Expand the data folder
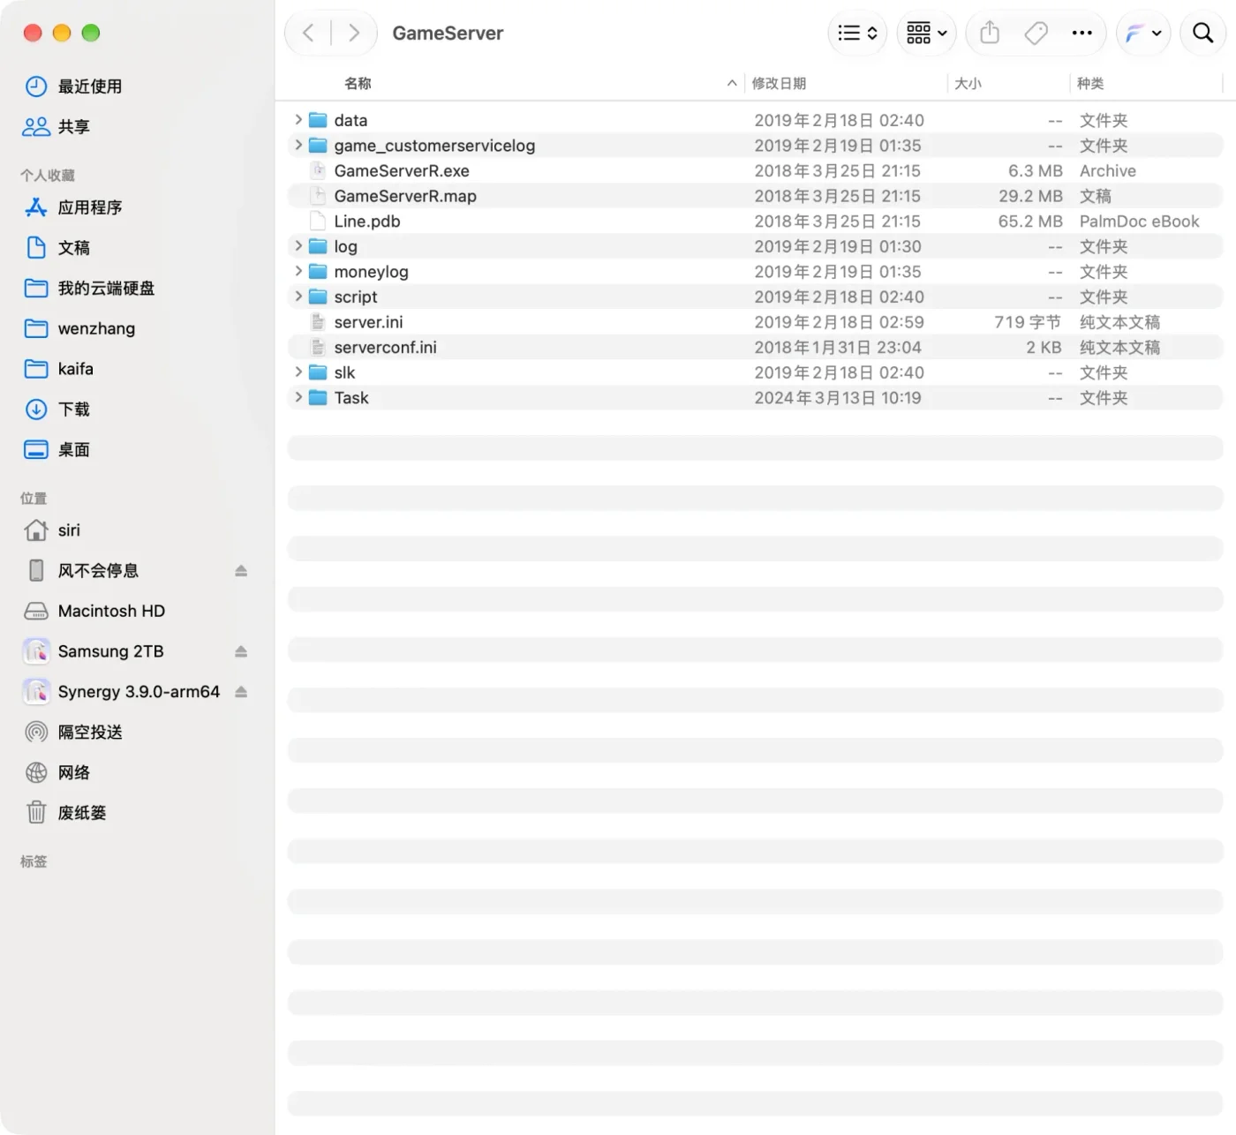This screenshot has width=1236, height=1135. [x=298, y=120]
